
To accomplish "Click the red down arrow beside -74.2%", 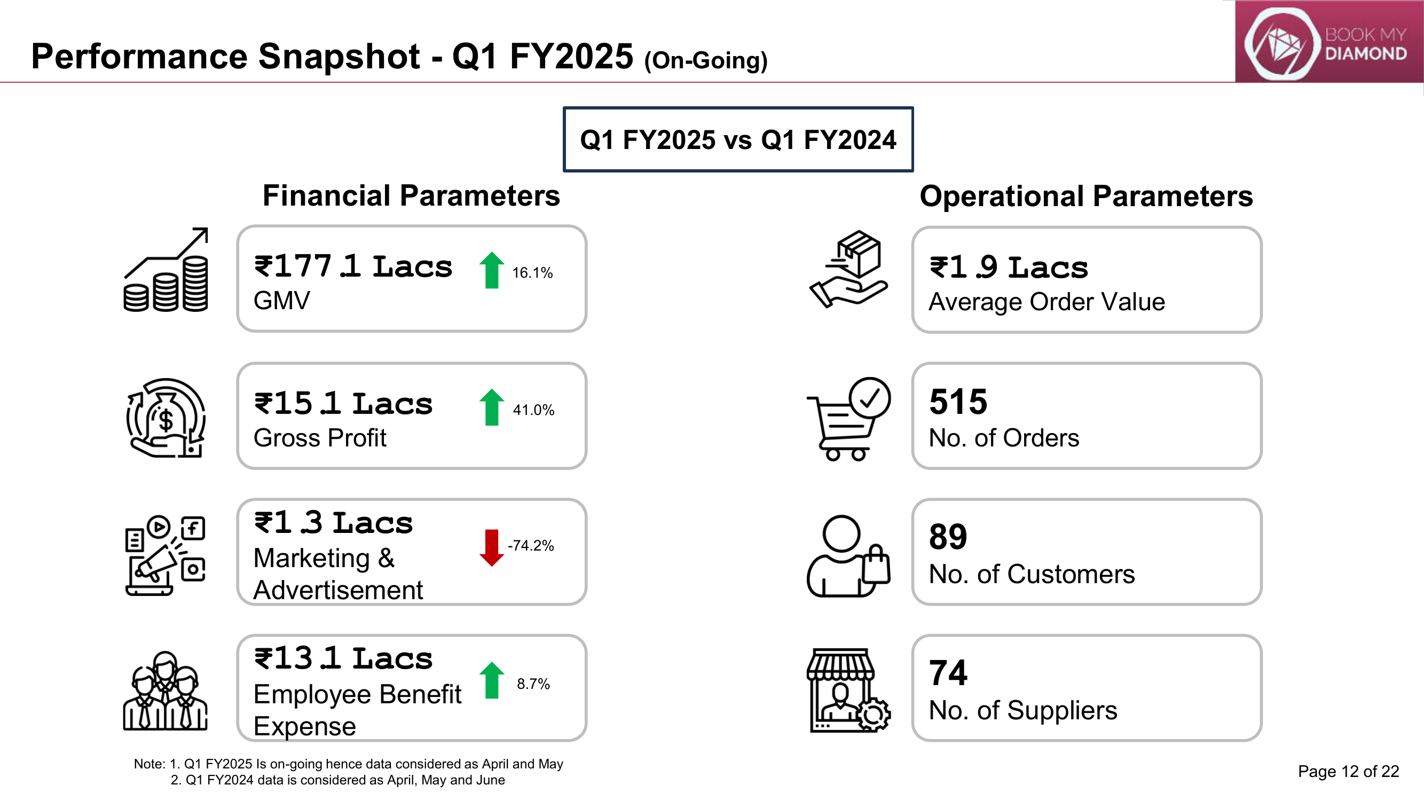I will tap(491, 548).
